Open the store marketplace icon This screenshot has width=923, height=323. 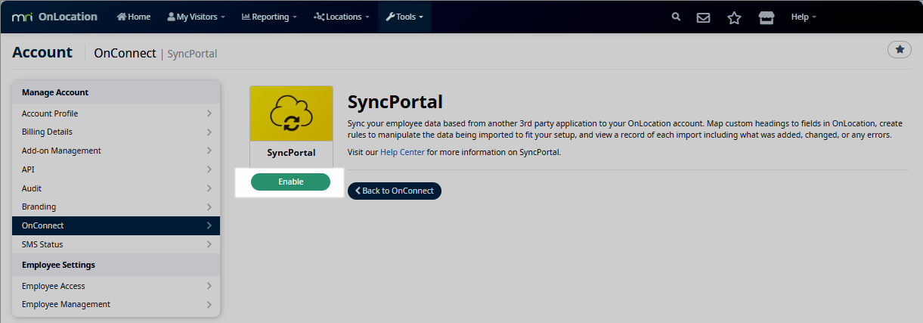[767, 17]
